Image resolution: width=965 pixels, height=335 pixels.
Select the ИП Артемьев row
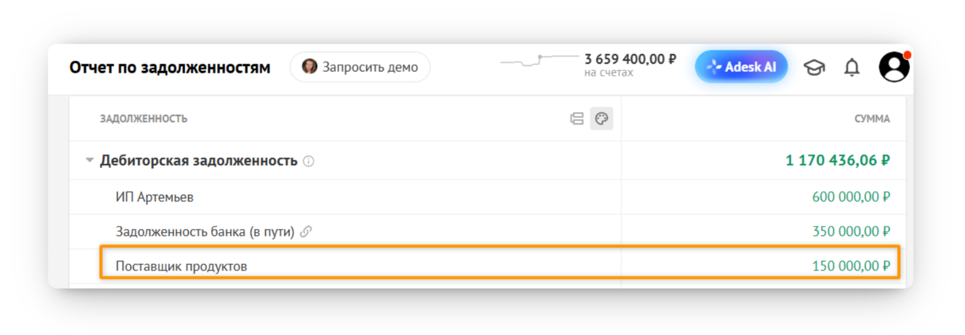coord(487,197)
